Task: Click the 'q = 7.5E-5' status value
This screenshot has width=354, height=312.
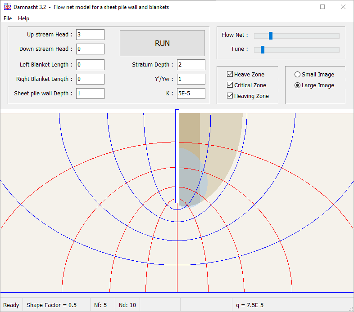Action: 250,305
